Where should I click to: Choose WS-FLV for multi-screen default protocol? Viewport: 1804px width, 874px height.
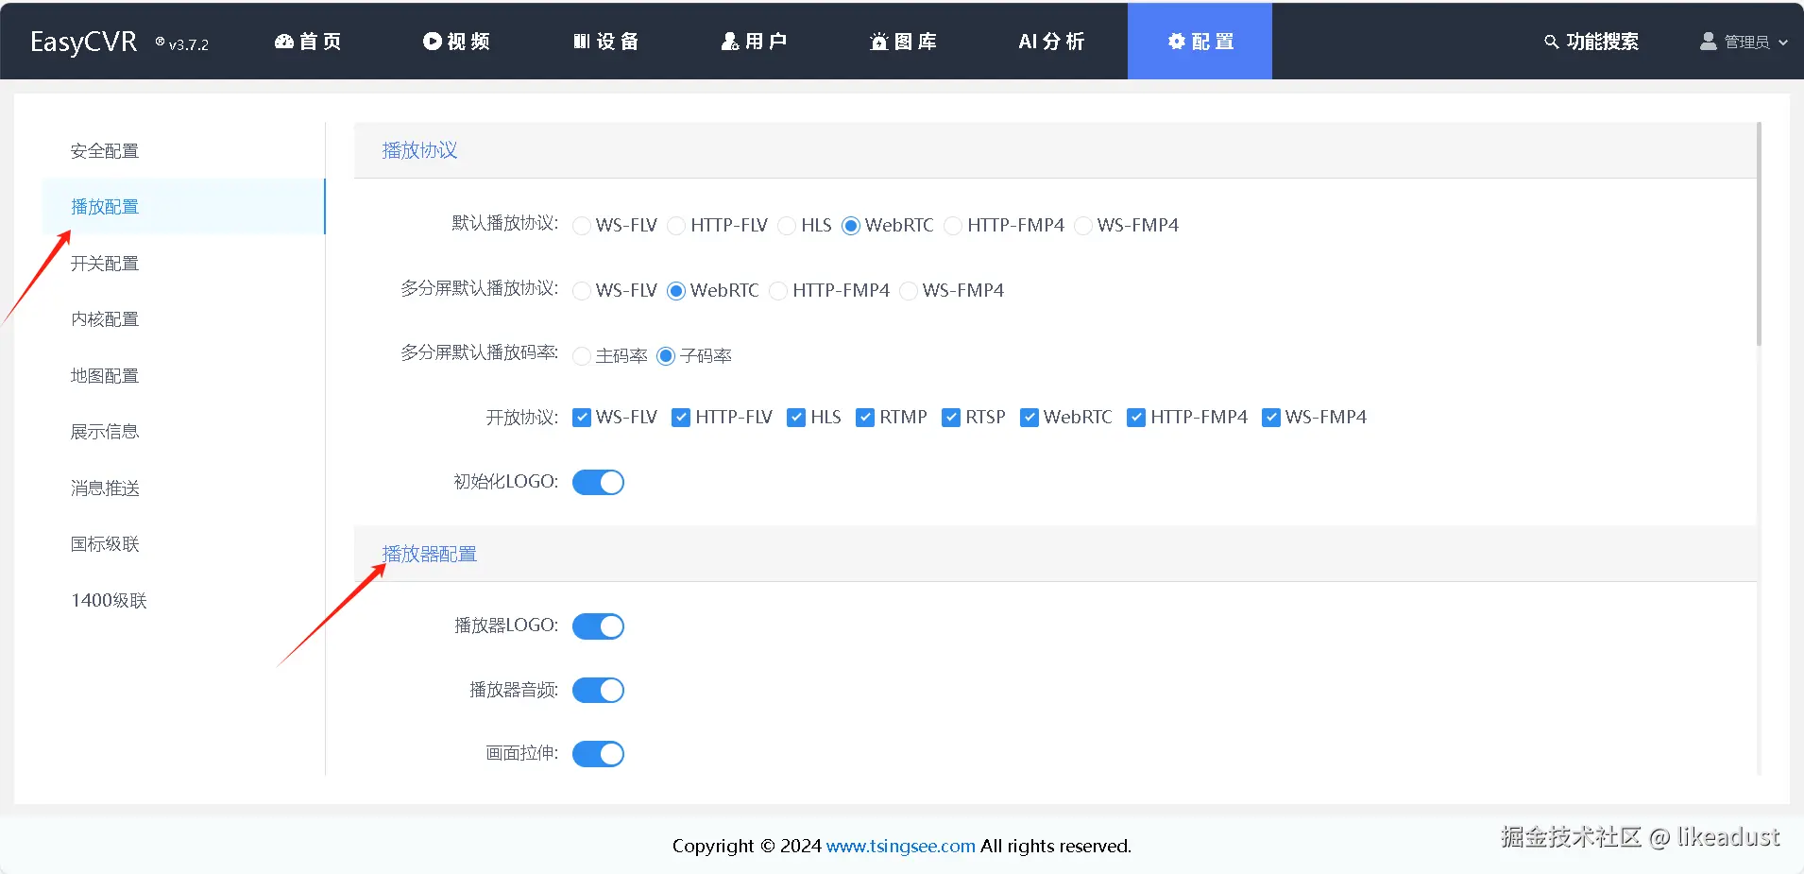(x=582, y=291)
